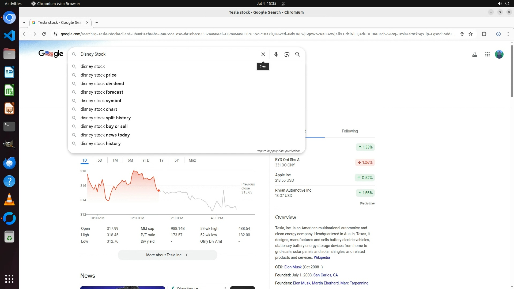Click the magnifier search submit icon
The width and height of the screenshot is (514, 289).
click(x=297, y=54)
